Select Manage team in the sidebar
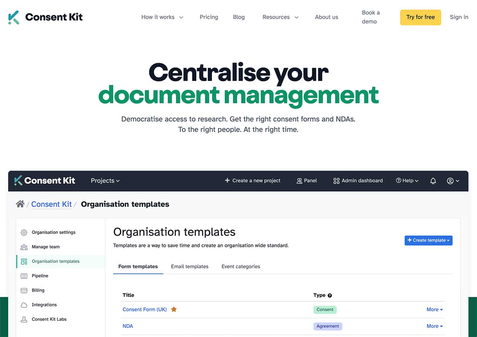This screenshot has width=477, height=337. pos(46,247)
